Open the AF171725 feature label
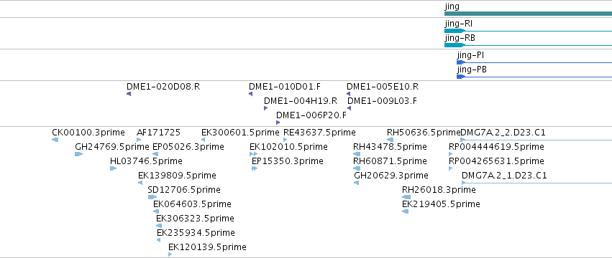 tap(158, 133)
